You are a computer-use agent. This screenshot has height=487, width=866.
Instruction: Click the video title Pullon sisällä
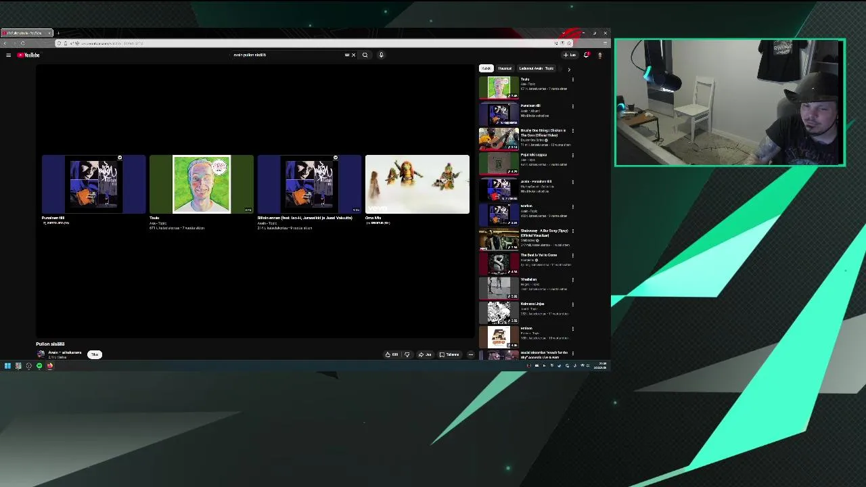tap(50, 344)
